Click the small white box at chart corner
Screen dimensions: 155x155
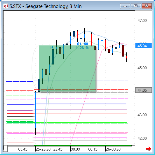click(5, 148)
